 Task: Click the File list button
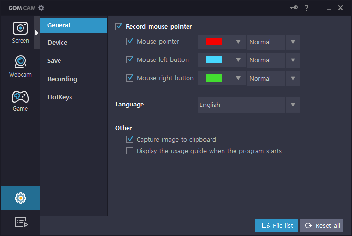pos(277,225)
